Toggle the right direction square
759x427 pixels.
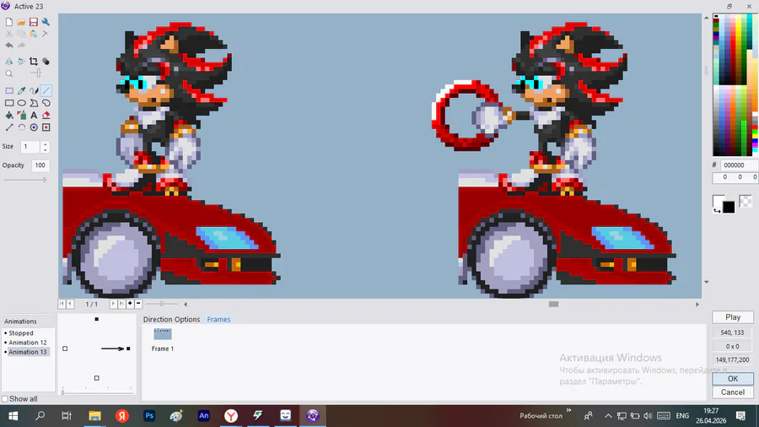click(x=128, y=349)
